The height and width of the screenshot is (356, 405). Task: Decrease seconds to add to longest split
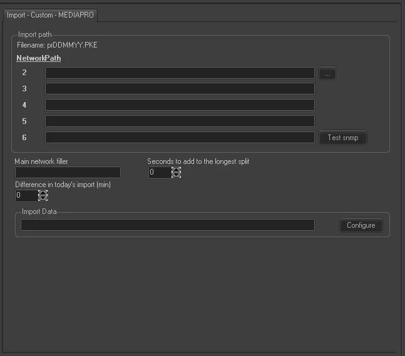[177, 175]
